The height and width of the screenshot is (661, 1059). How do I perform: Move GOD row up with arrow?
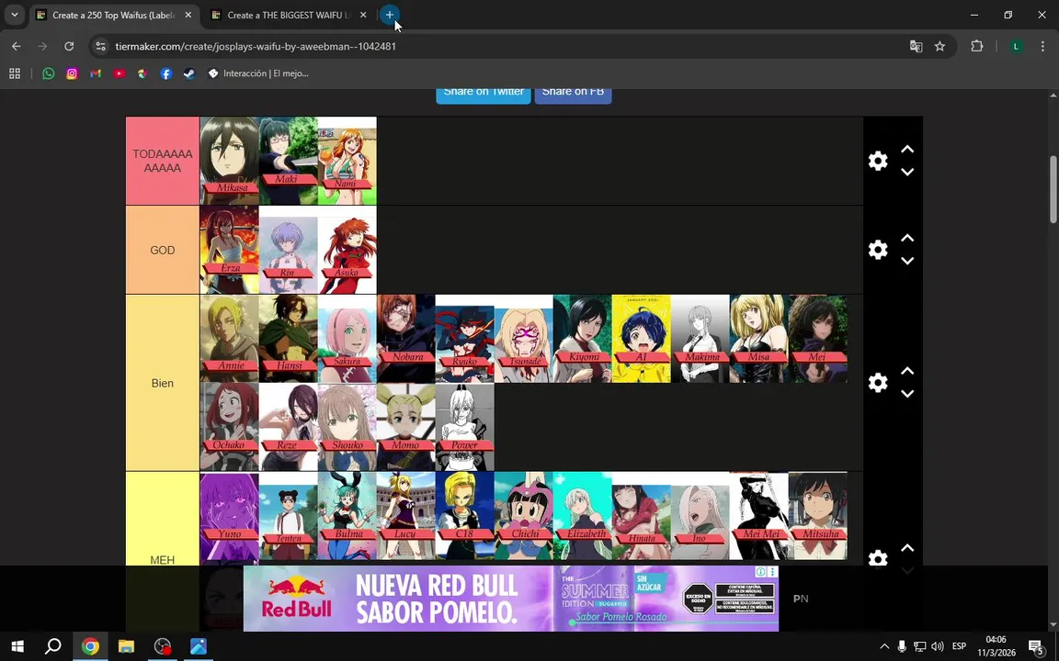click(x=907, y=238)
